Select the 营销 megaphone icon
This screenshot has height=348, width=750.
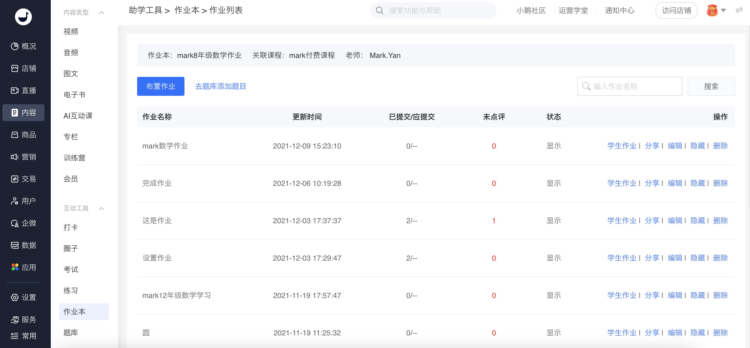(14, 157)
